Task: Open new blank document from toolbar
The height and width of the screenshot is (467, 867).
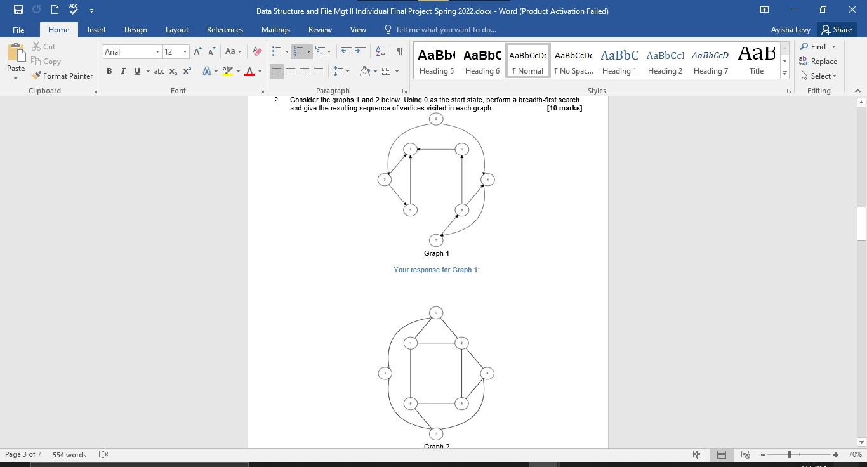Action: pos(55,10)
